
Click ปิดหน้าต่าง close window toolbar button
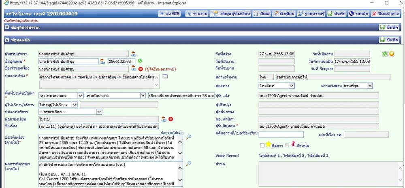click(x=386, y=14)
